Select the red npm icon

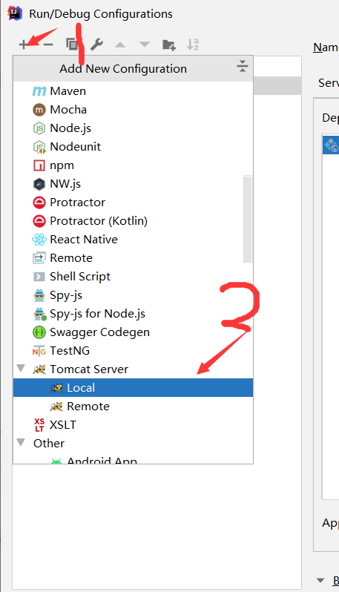pos(39,165)
